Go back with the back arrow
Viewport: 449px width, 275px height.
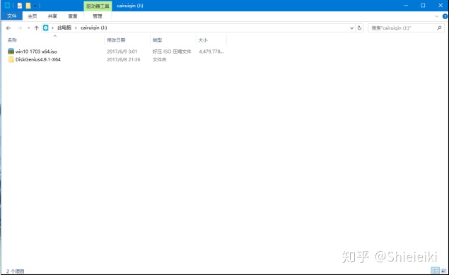click(8, 28)
